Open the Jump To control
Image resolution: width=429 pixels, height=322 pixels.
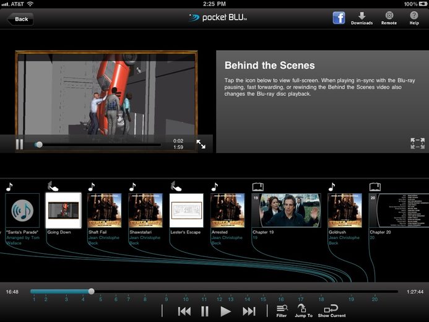coord(303,311)
